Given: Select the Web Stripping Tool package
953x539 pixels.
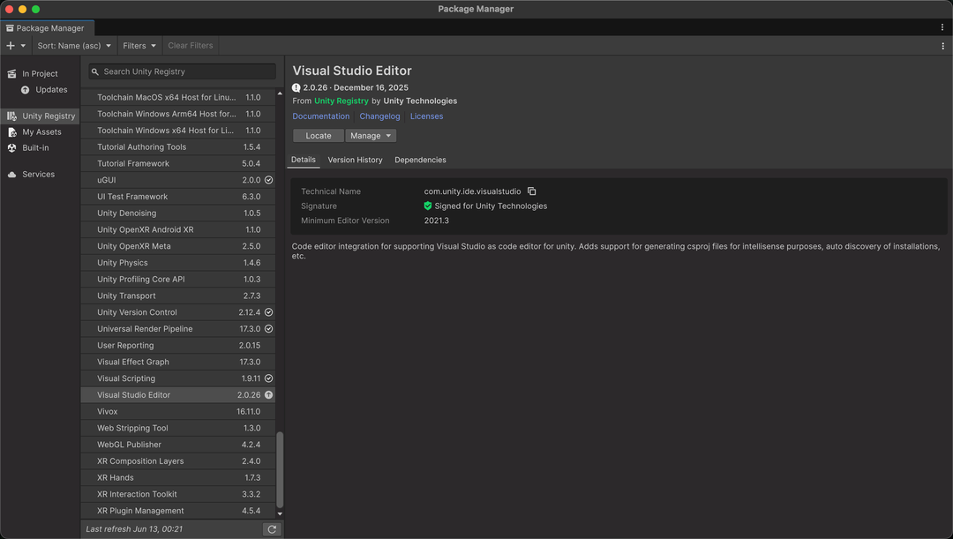Looking at the screenshot, I should pyautogui.click(x=178, y=428).
